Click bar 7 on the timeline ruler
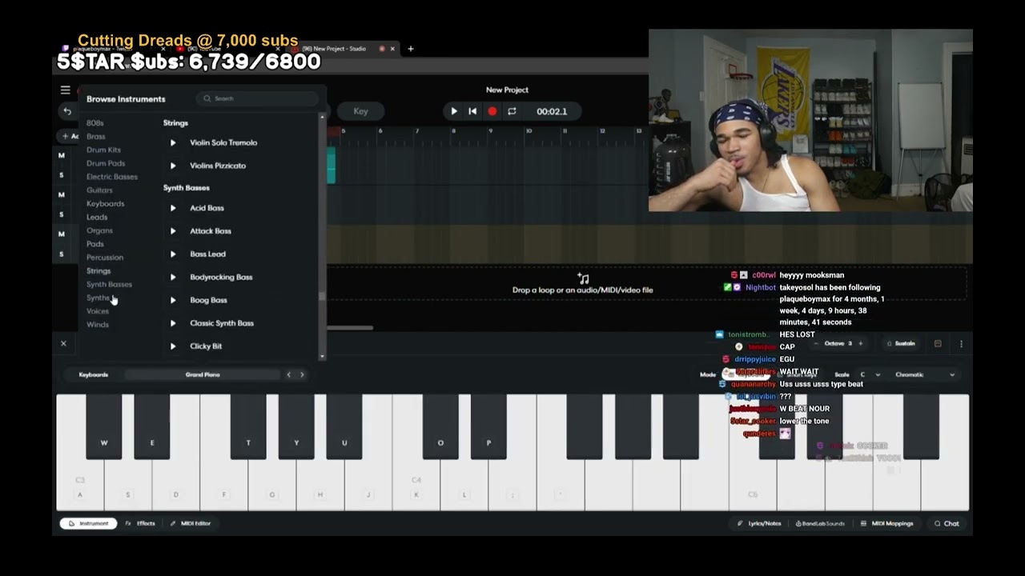Screen dimensions: 1025x576 coord(416,130)
